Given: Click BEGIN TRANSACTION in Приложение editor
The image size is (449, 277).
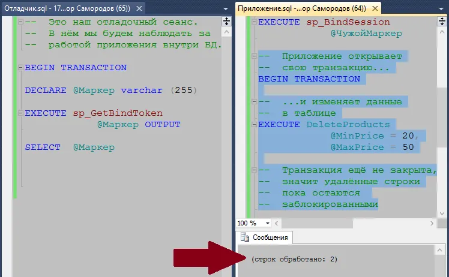Looking at the screenshot, I should [x=309, y=79].
